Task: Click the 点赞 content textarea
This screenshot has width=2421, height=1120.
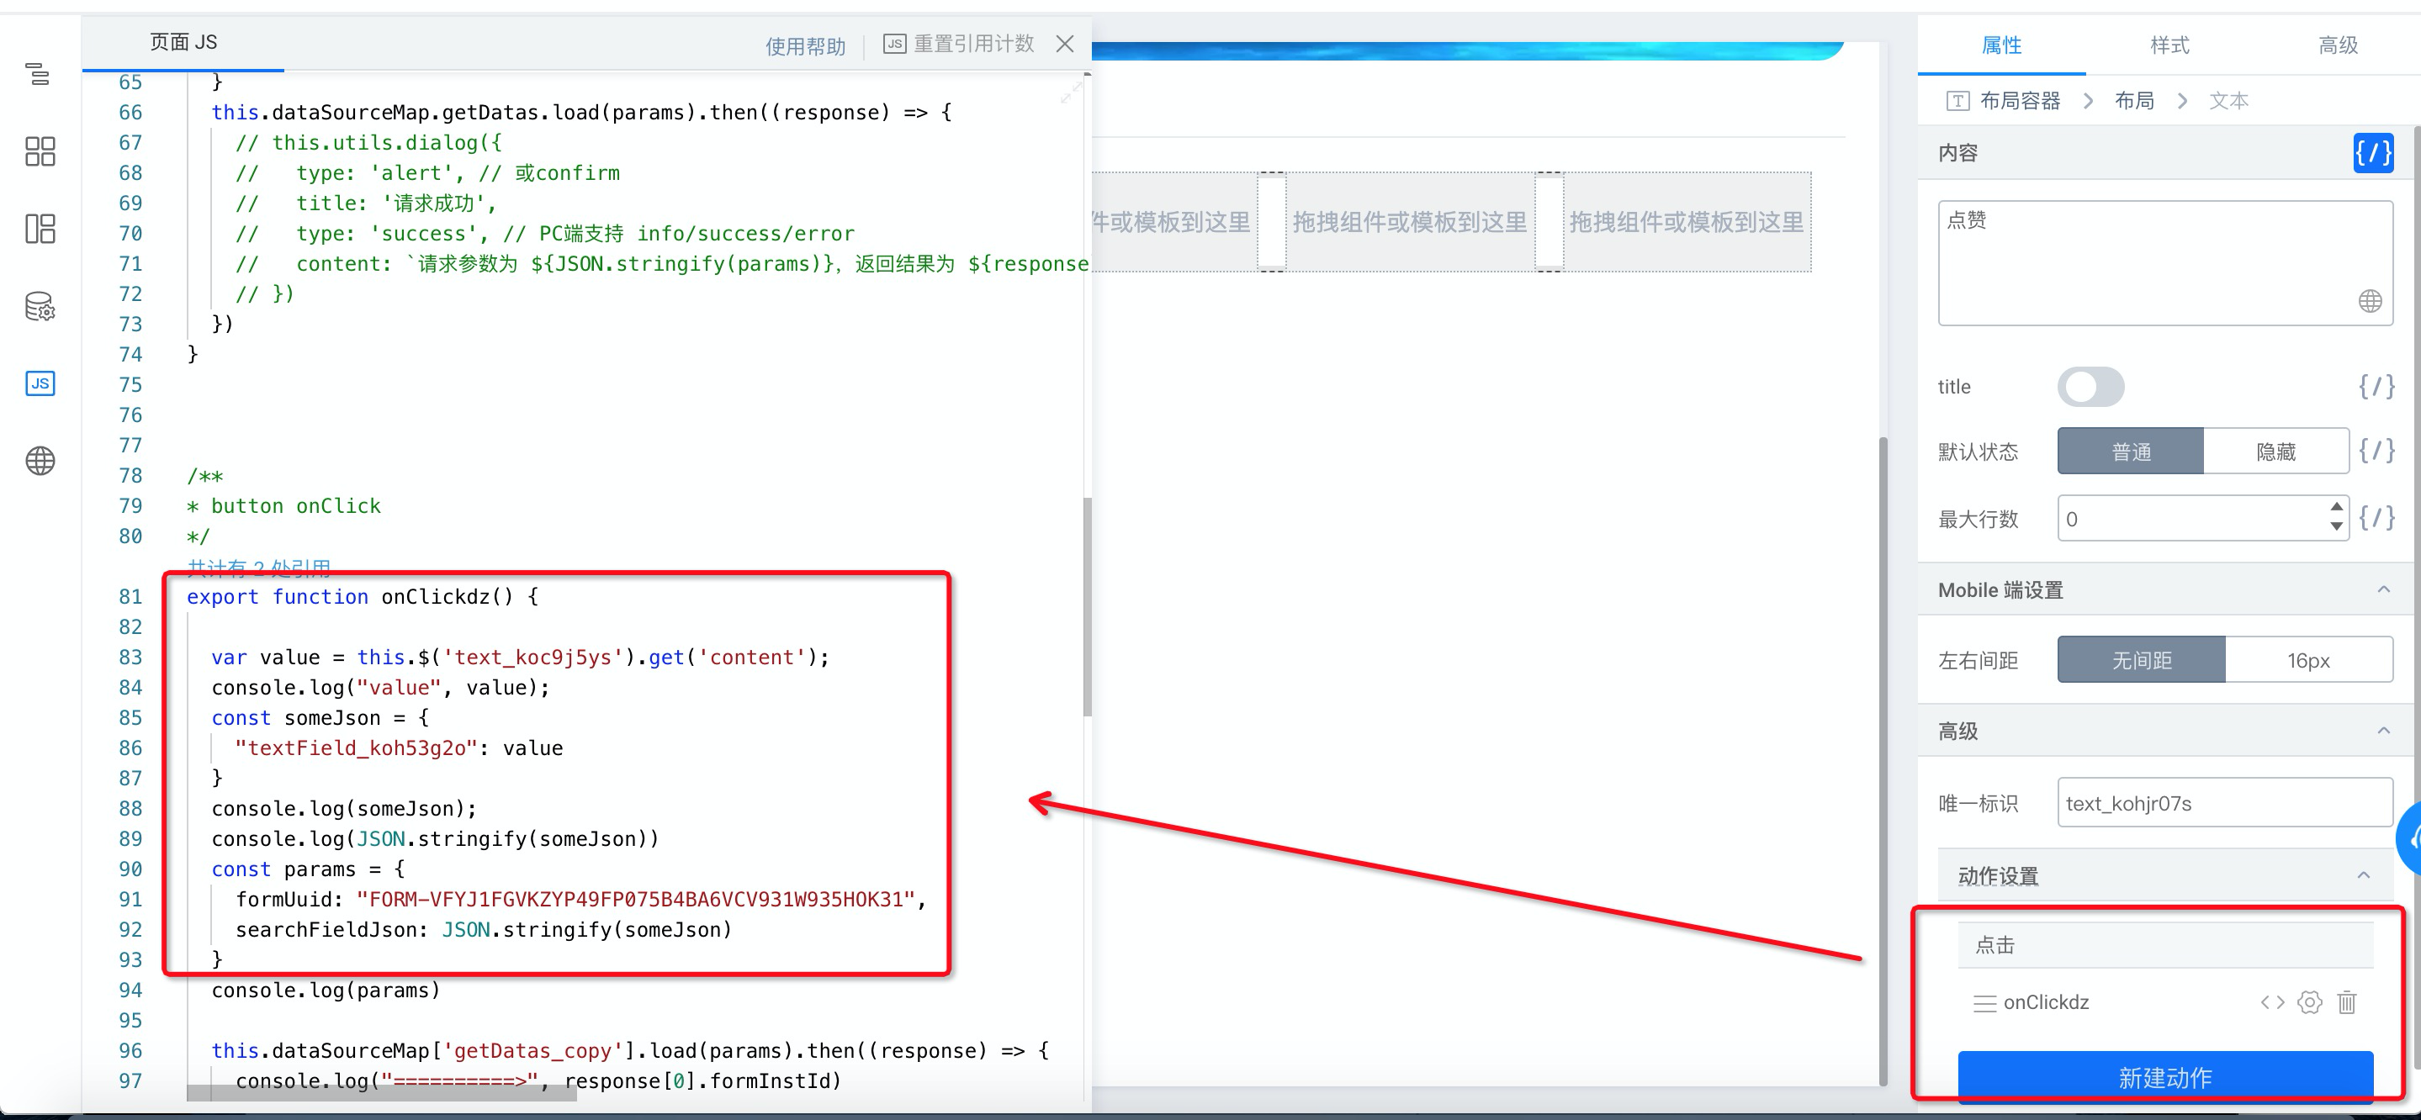Action: pos(2164,263)
